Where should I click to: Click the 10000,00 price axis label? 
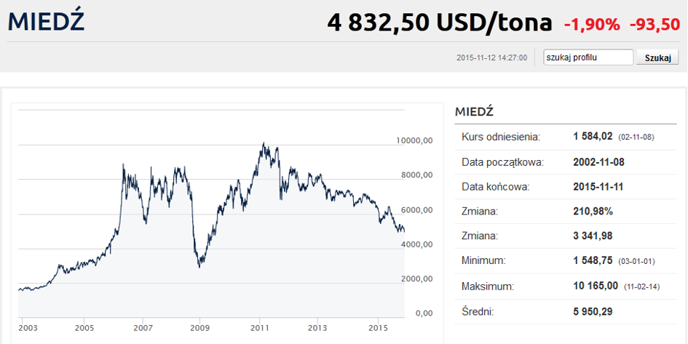pos(414,140)
